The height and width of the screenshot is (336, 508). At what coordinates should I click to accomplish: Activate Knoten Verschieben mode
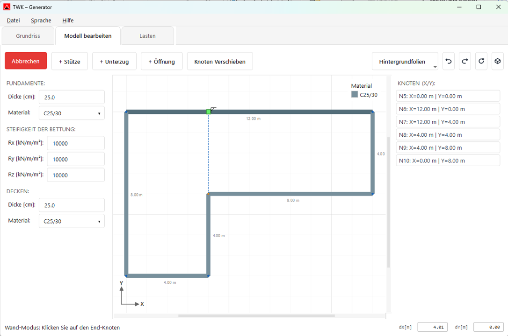point(219,61)
